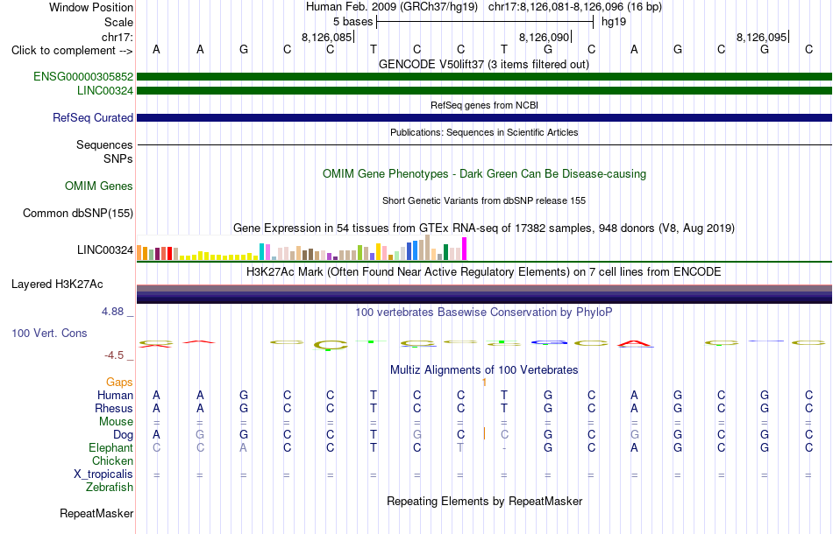Image resolution: width=833 pixels, height=534 pixels.
Task: Open the GTEx Gene Expression track title
Action: point(484,228)
